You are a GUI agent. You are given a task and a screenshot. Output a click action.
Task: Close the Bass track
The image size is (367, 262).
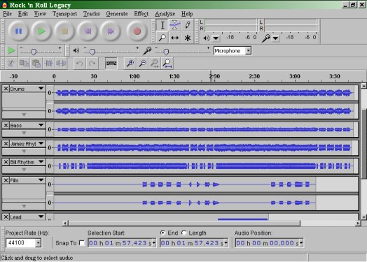(x=6, y=125)
